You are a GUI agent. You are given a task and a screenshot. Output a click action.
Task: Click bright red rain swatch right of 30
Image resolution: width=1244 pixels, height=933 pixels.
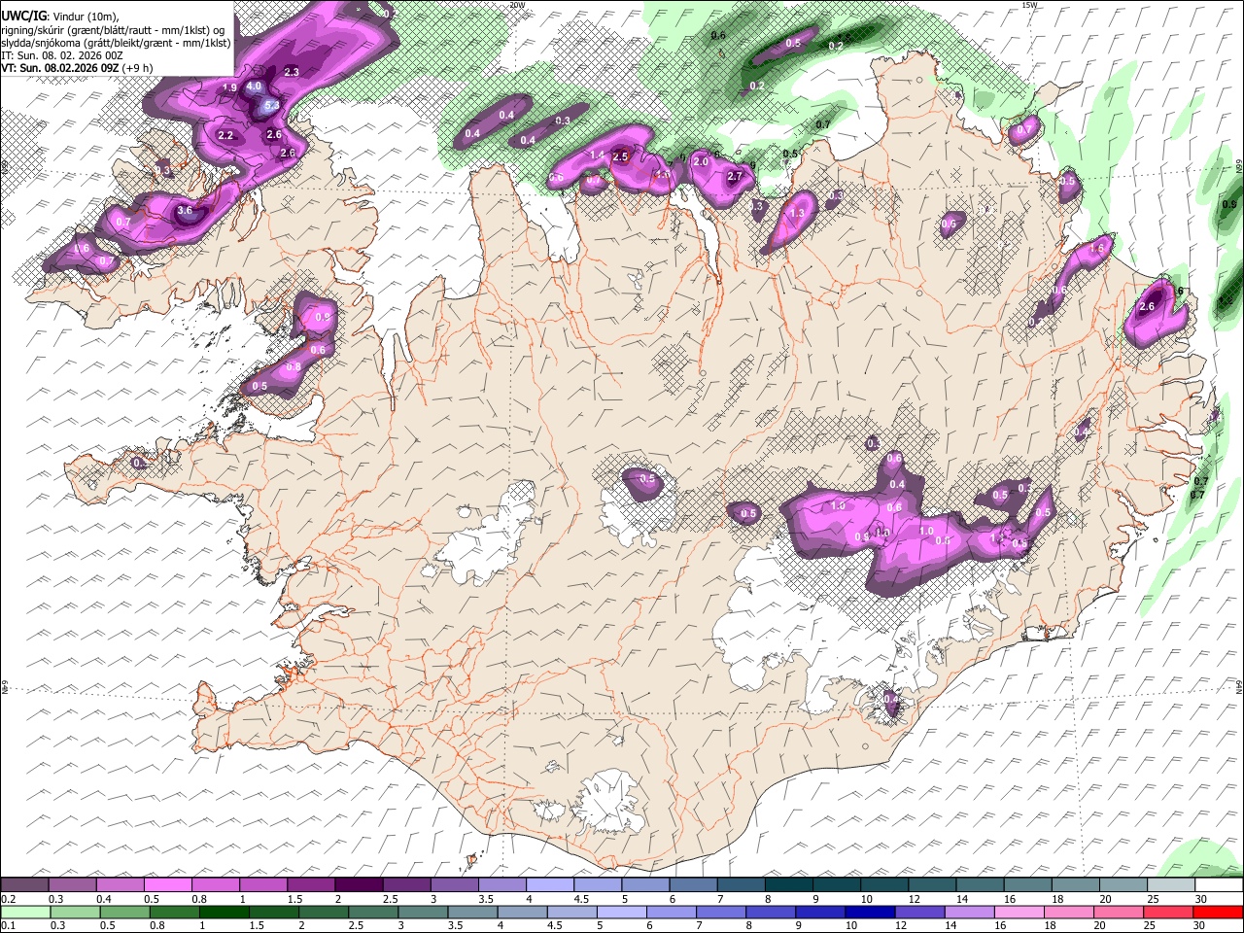(x=1219, y=912)
